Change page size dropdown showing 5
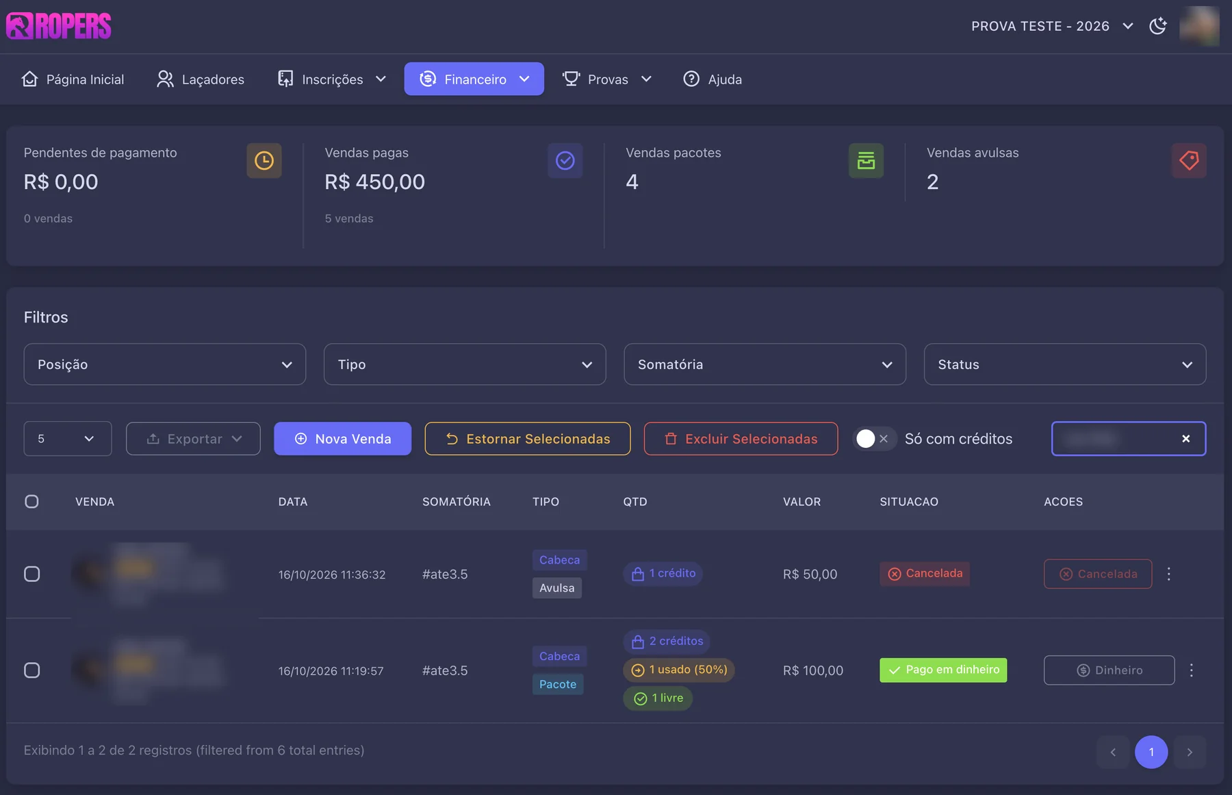This screenshot has width=1232, height=795. click(x=68, y=438)
